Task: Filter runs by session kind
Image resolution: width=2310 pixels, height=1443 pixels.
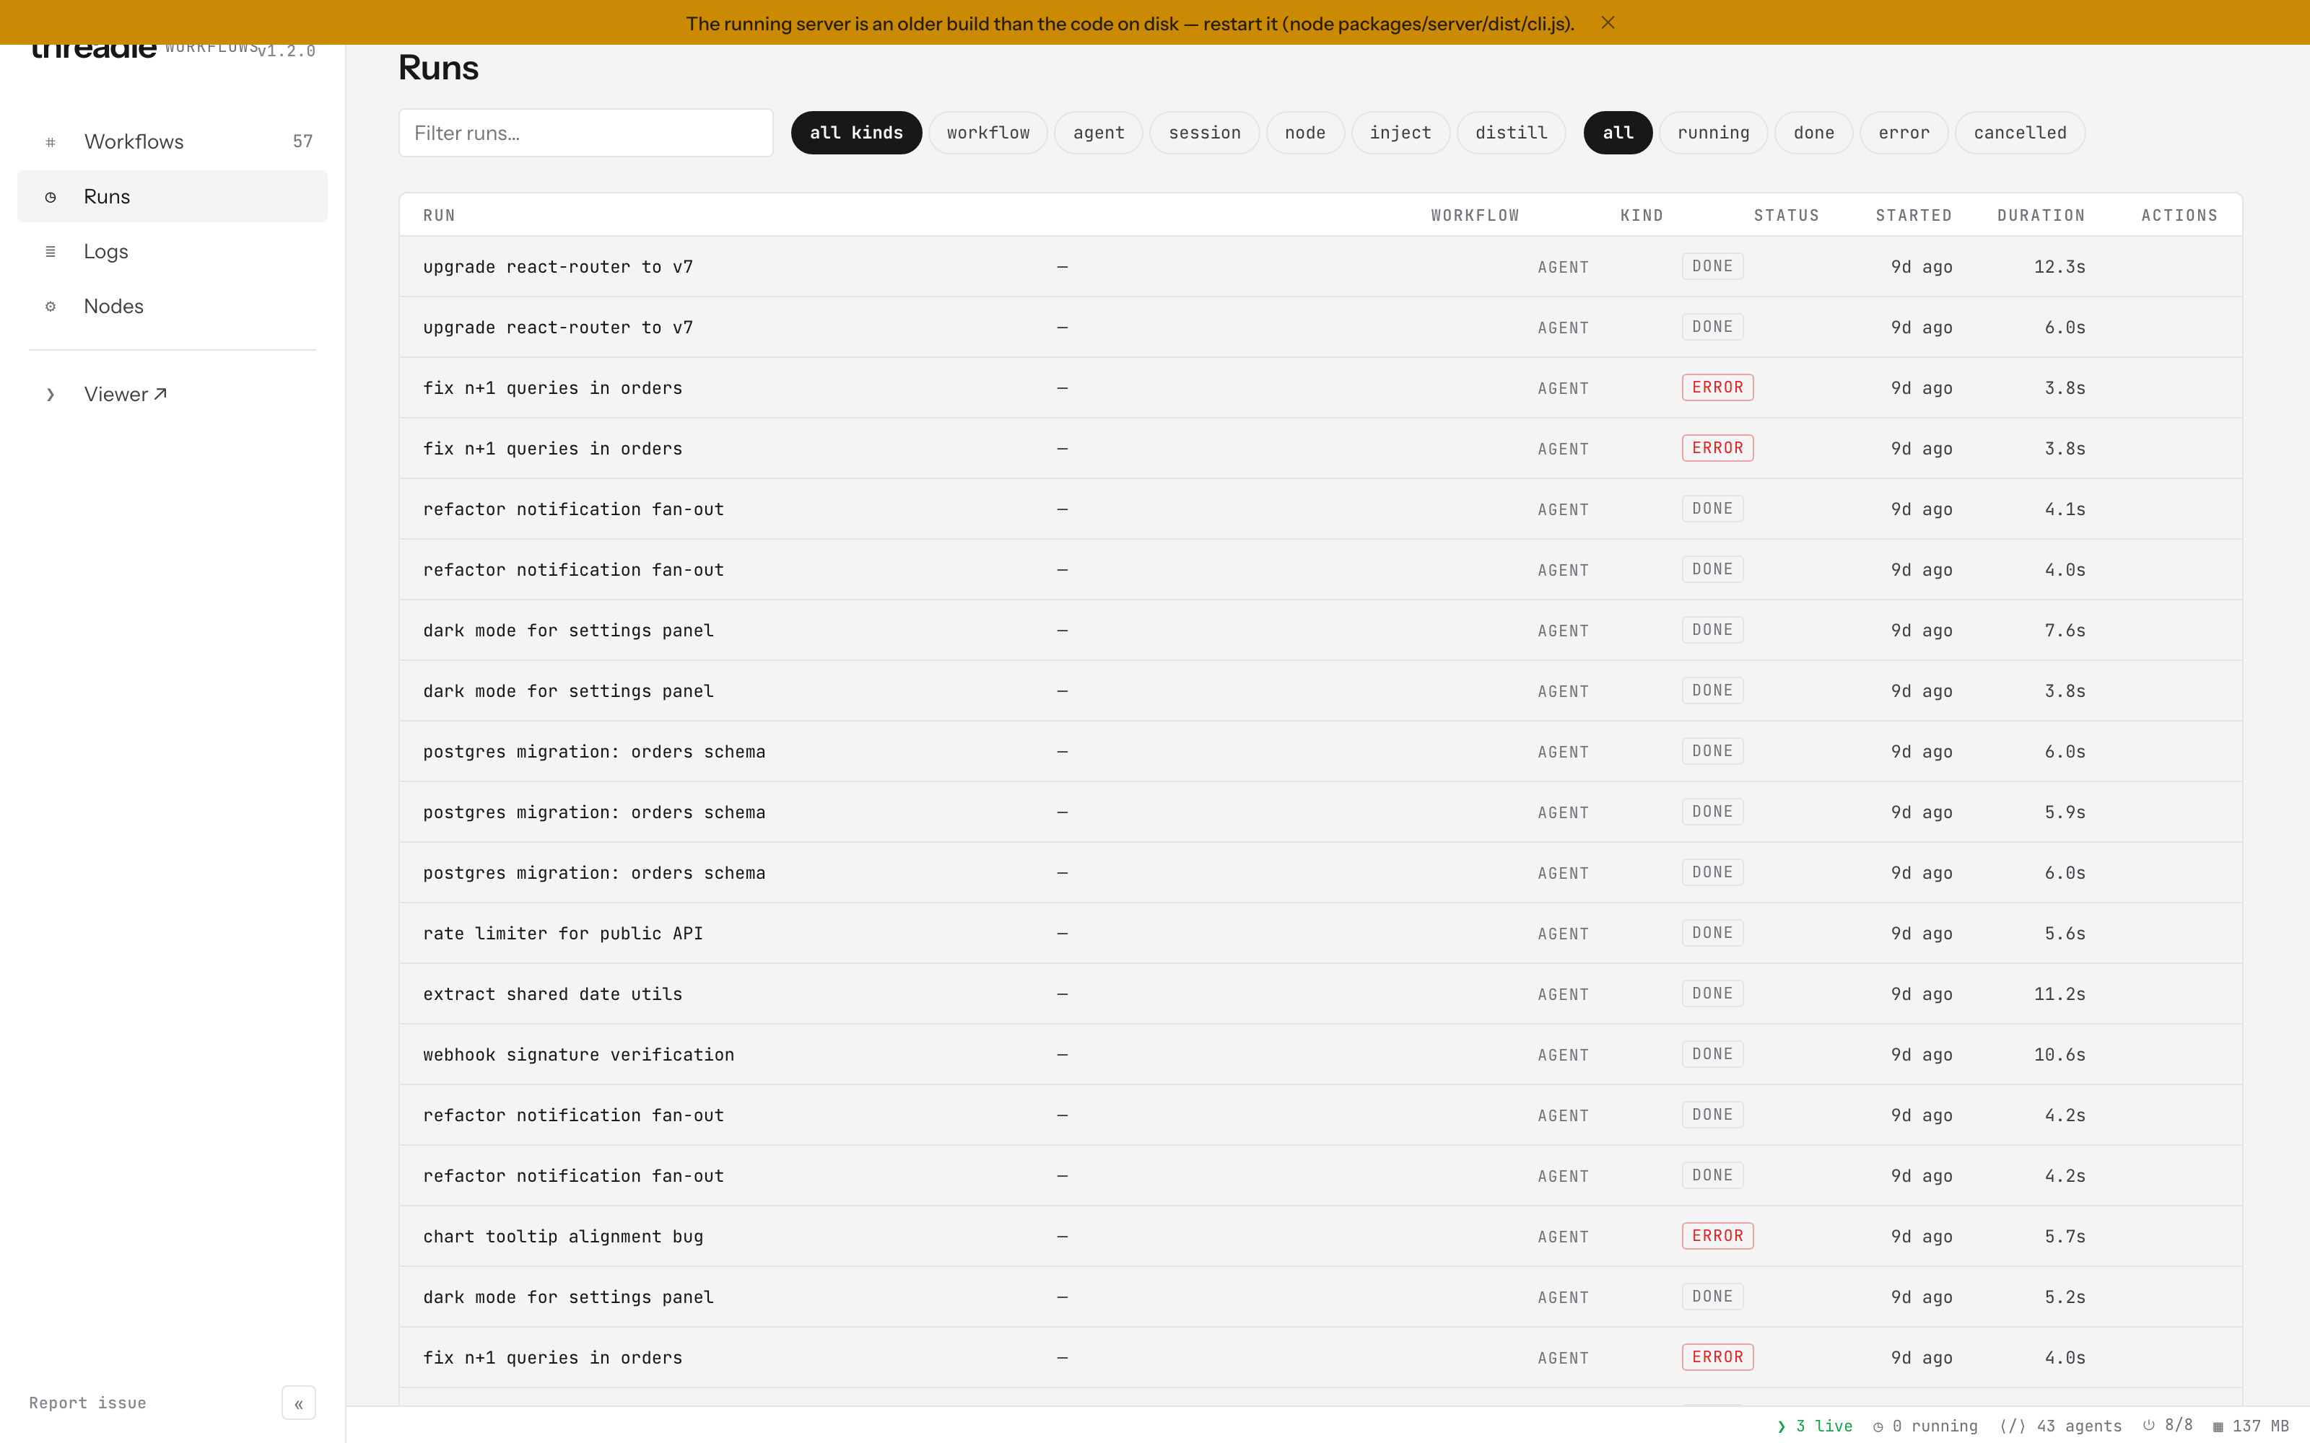Action: pyautogui.click(x=1205, y=133)
